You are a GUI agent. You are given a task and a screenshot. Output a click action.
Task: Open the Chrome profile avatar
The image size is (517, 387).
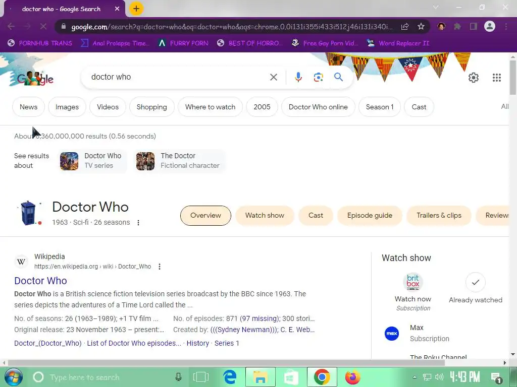pos(490,26)
